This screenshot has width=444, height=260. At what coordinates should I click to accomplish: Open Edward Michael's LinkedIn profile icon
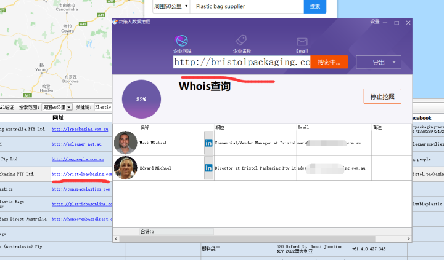208,168
